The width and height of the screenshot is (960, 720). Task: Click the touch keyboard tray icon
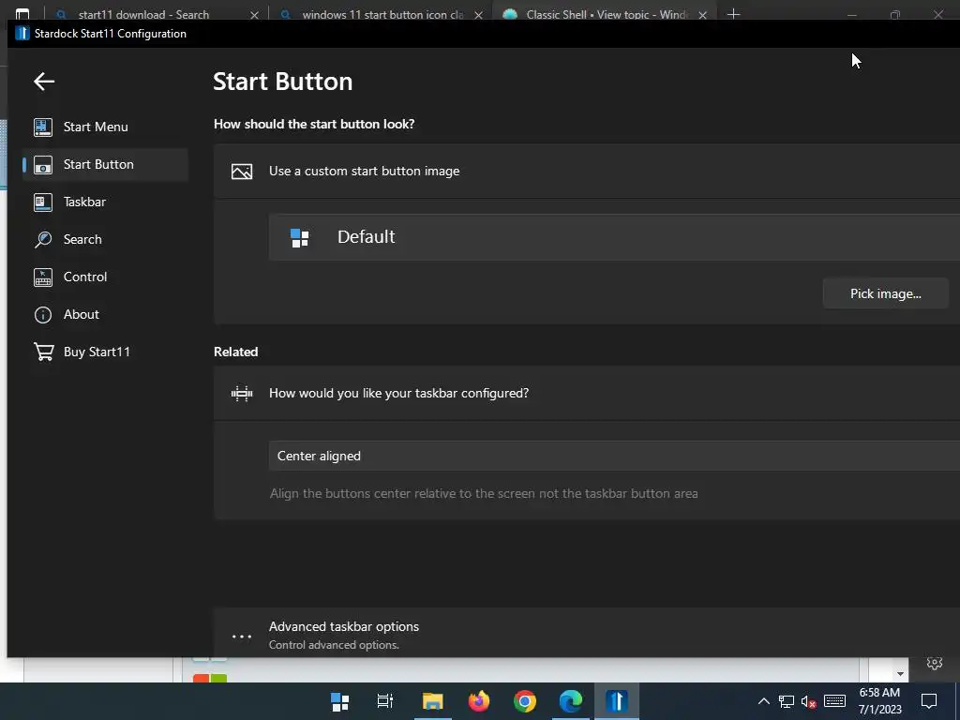pyautogui.click(x=834, y=701)
